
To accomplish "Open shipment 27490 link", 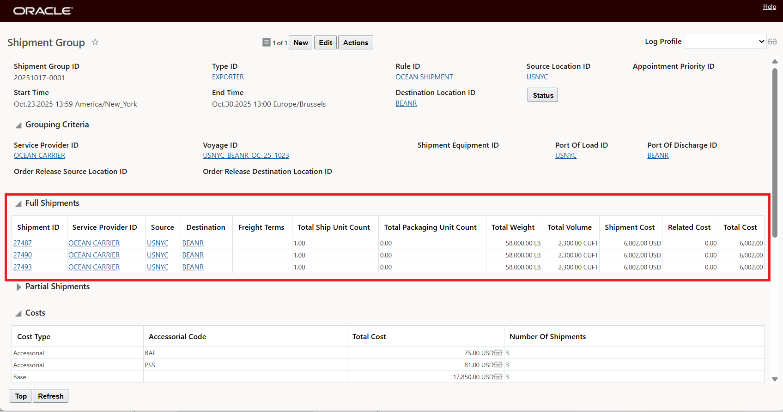I will coord(23,255).
